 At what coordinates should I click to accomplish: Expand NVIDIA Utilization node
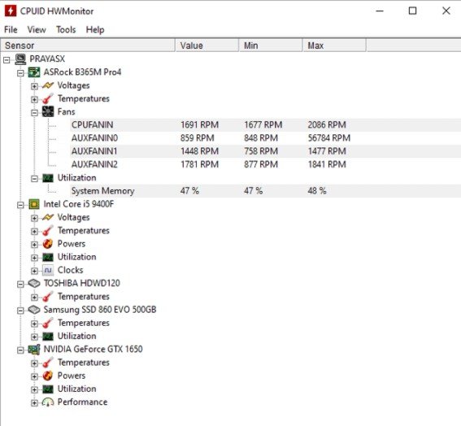click(34, 389)
